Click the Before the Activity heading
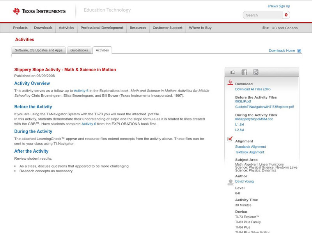312x233 pixels. [33, 107]
